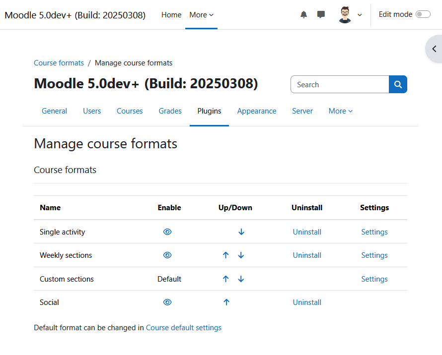Click the 'Name' column header
Viewport: 442px width, 355px height.
50,208
